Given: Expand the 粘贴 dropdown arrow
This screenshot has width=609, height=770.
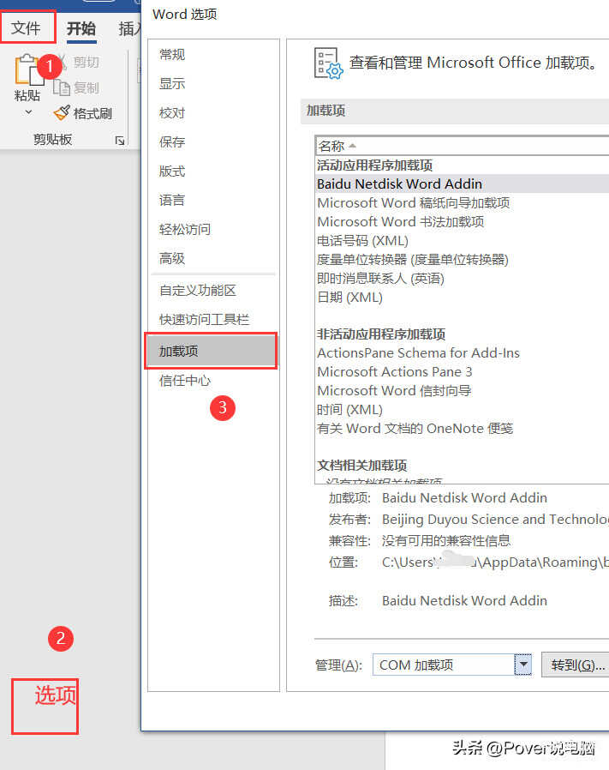Looking at the screenshot, I should pos(28,112).
